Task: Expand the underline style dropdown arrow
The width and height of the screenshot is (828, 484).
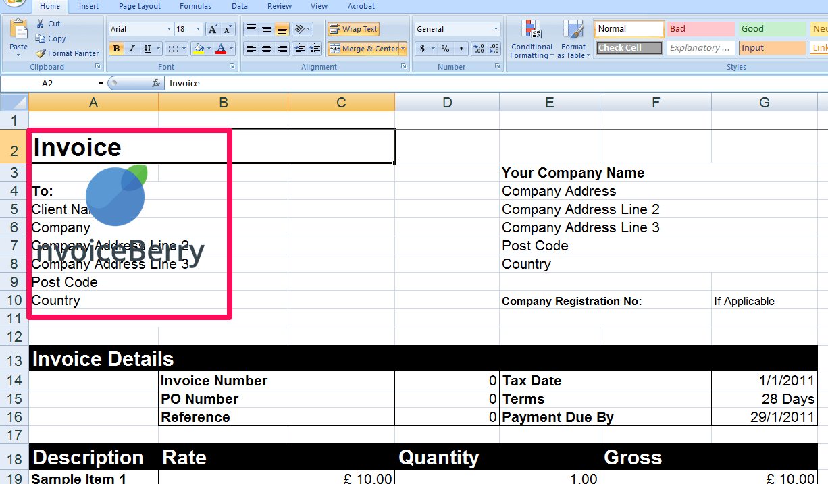Action: pos(158,49)
